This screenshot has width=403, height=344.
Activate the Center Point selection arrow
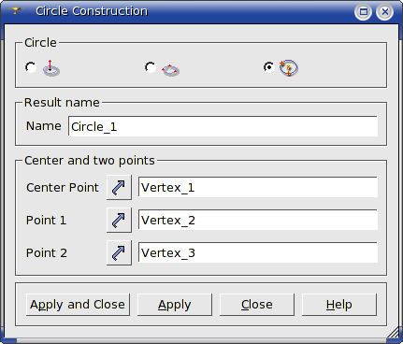pyautogui.click(x=119, y=187)
